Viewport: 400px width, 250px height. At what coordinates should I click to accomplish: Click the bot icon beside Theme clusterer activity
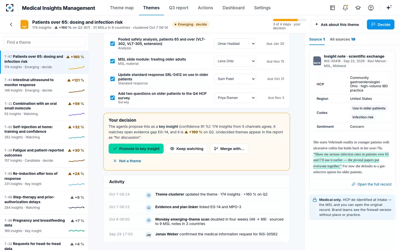(149, 195)
